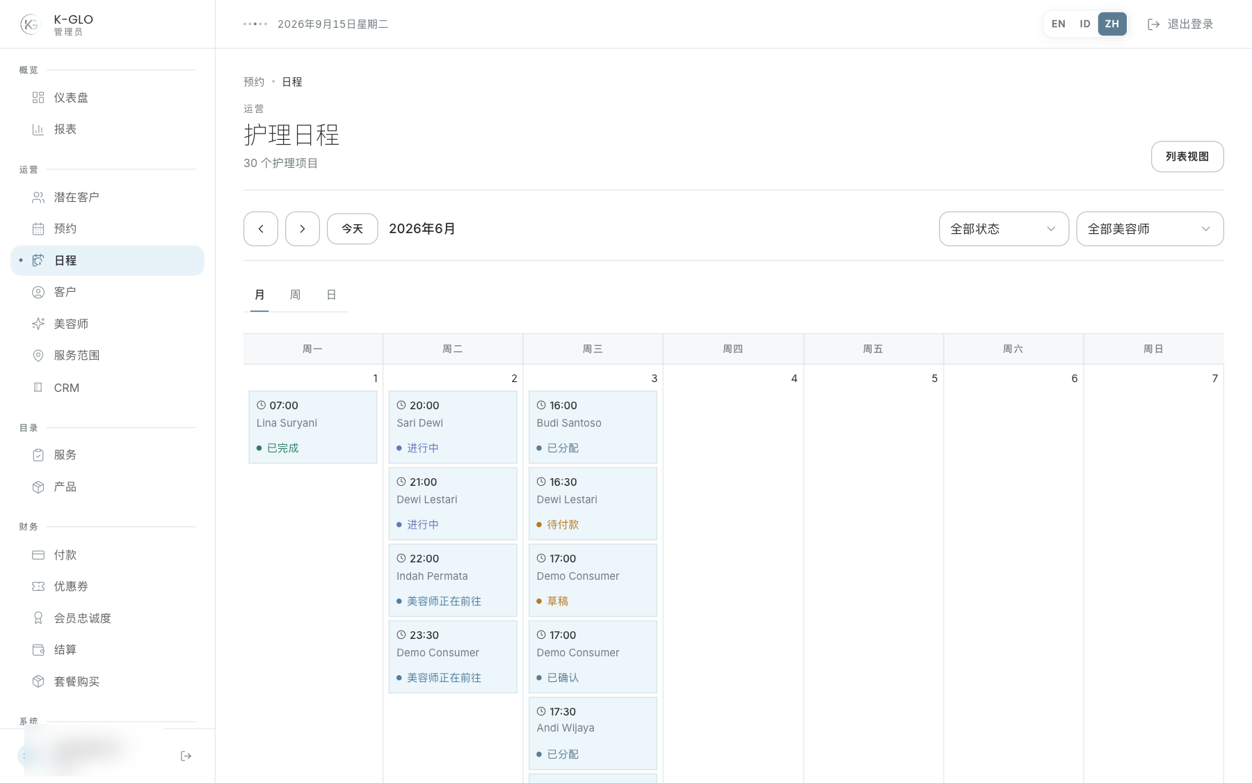Click the 美容师 sparkle icon

click(x=38, y=324)
